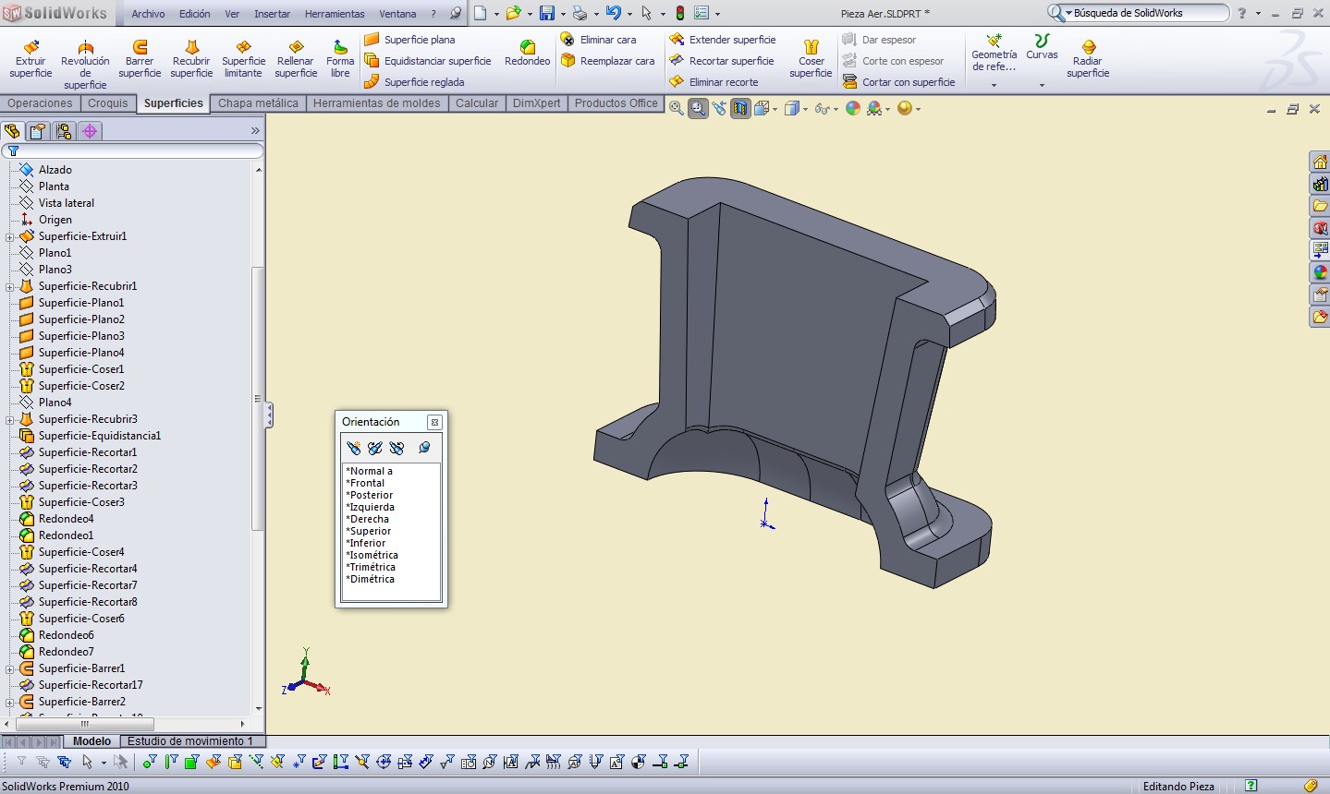
Task: Toggle the section view icon
Action: coord(740,108)
